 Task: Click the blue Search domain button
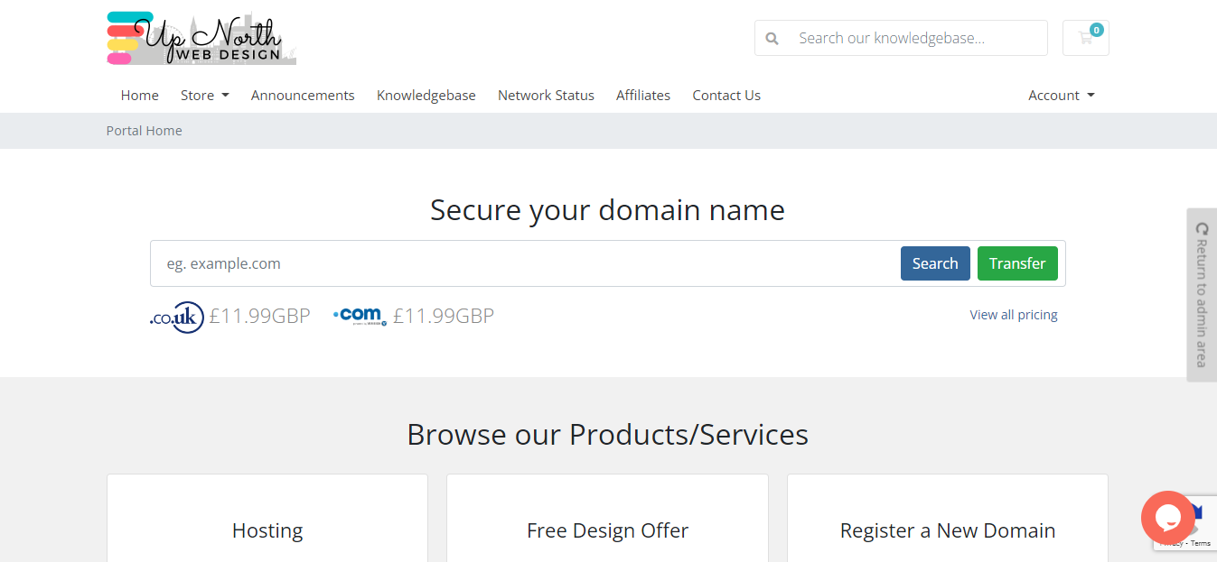[935, 263]
